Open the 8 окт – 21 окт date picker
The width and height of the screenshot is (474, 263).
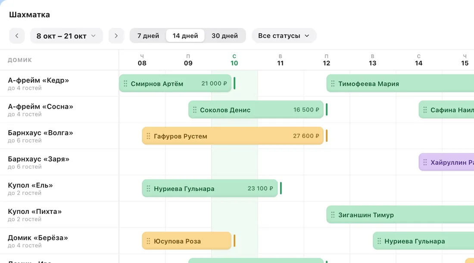click(x=66, y=36)
